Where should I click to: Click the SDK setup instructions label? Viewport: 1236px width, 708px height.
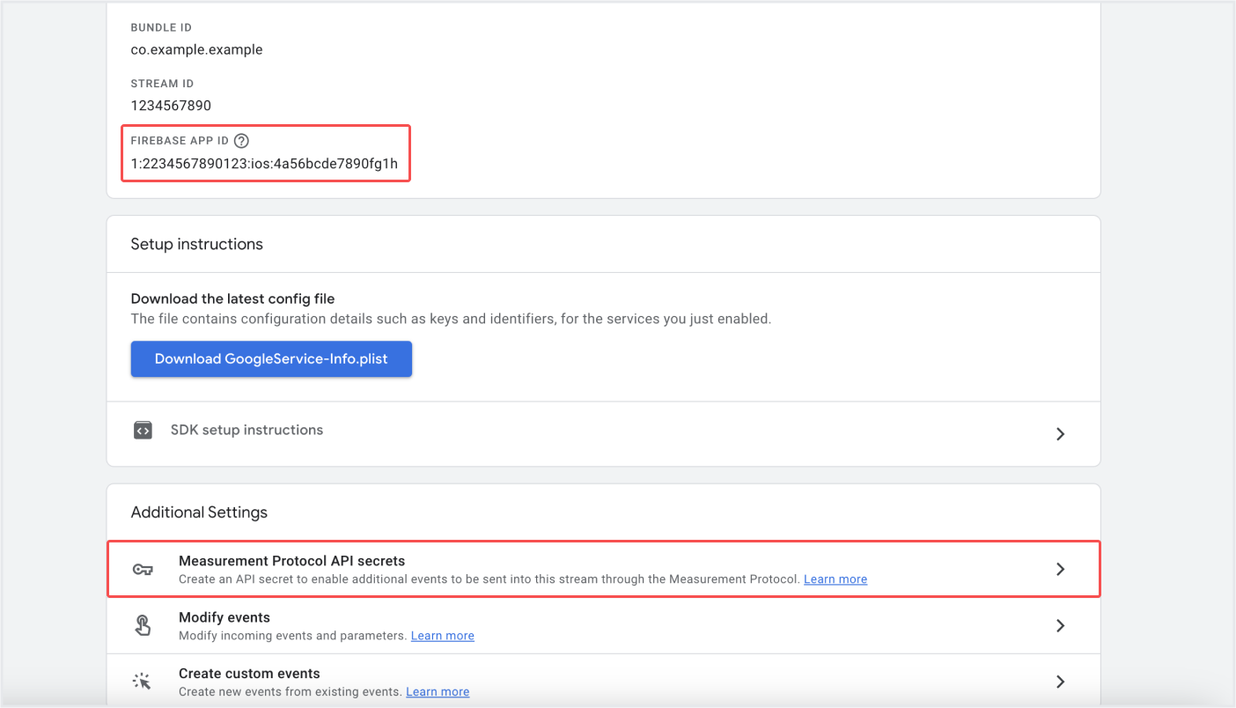pos(246,430)
